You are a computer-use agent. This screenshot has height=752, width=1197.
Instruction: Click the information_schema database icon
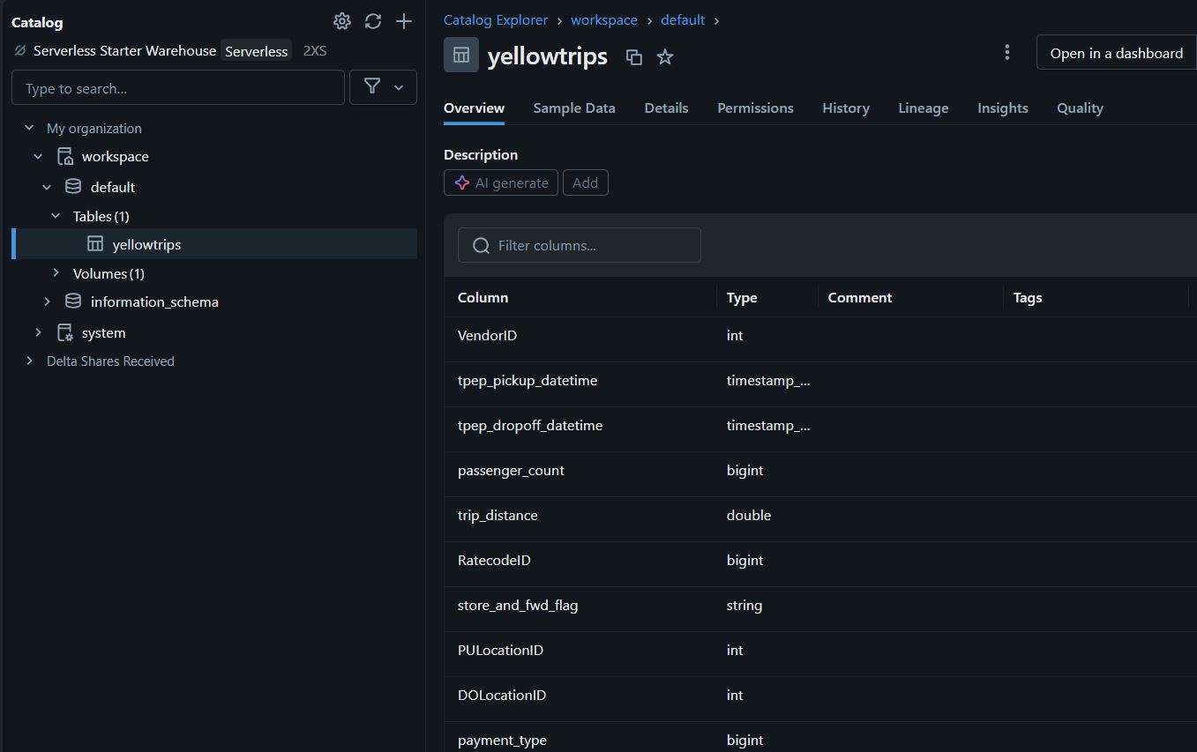(73, 302)
